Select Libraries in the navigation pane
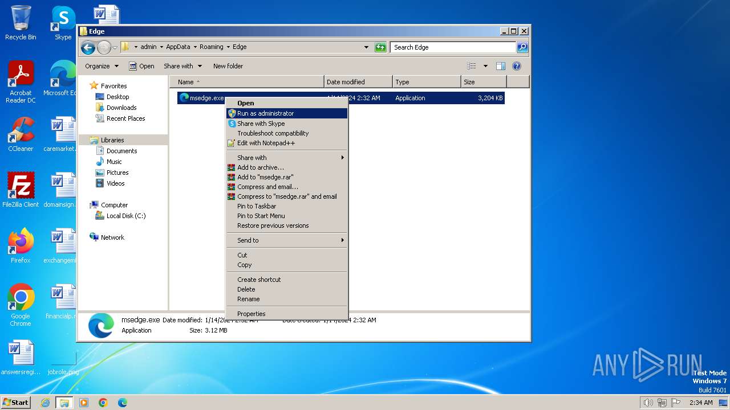Viewport: 730px width, 410px height. 112,140
